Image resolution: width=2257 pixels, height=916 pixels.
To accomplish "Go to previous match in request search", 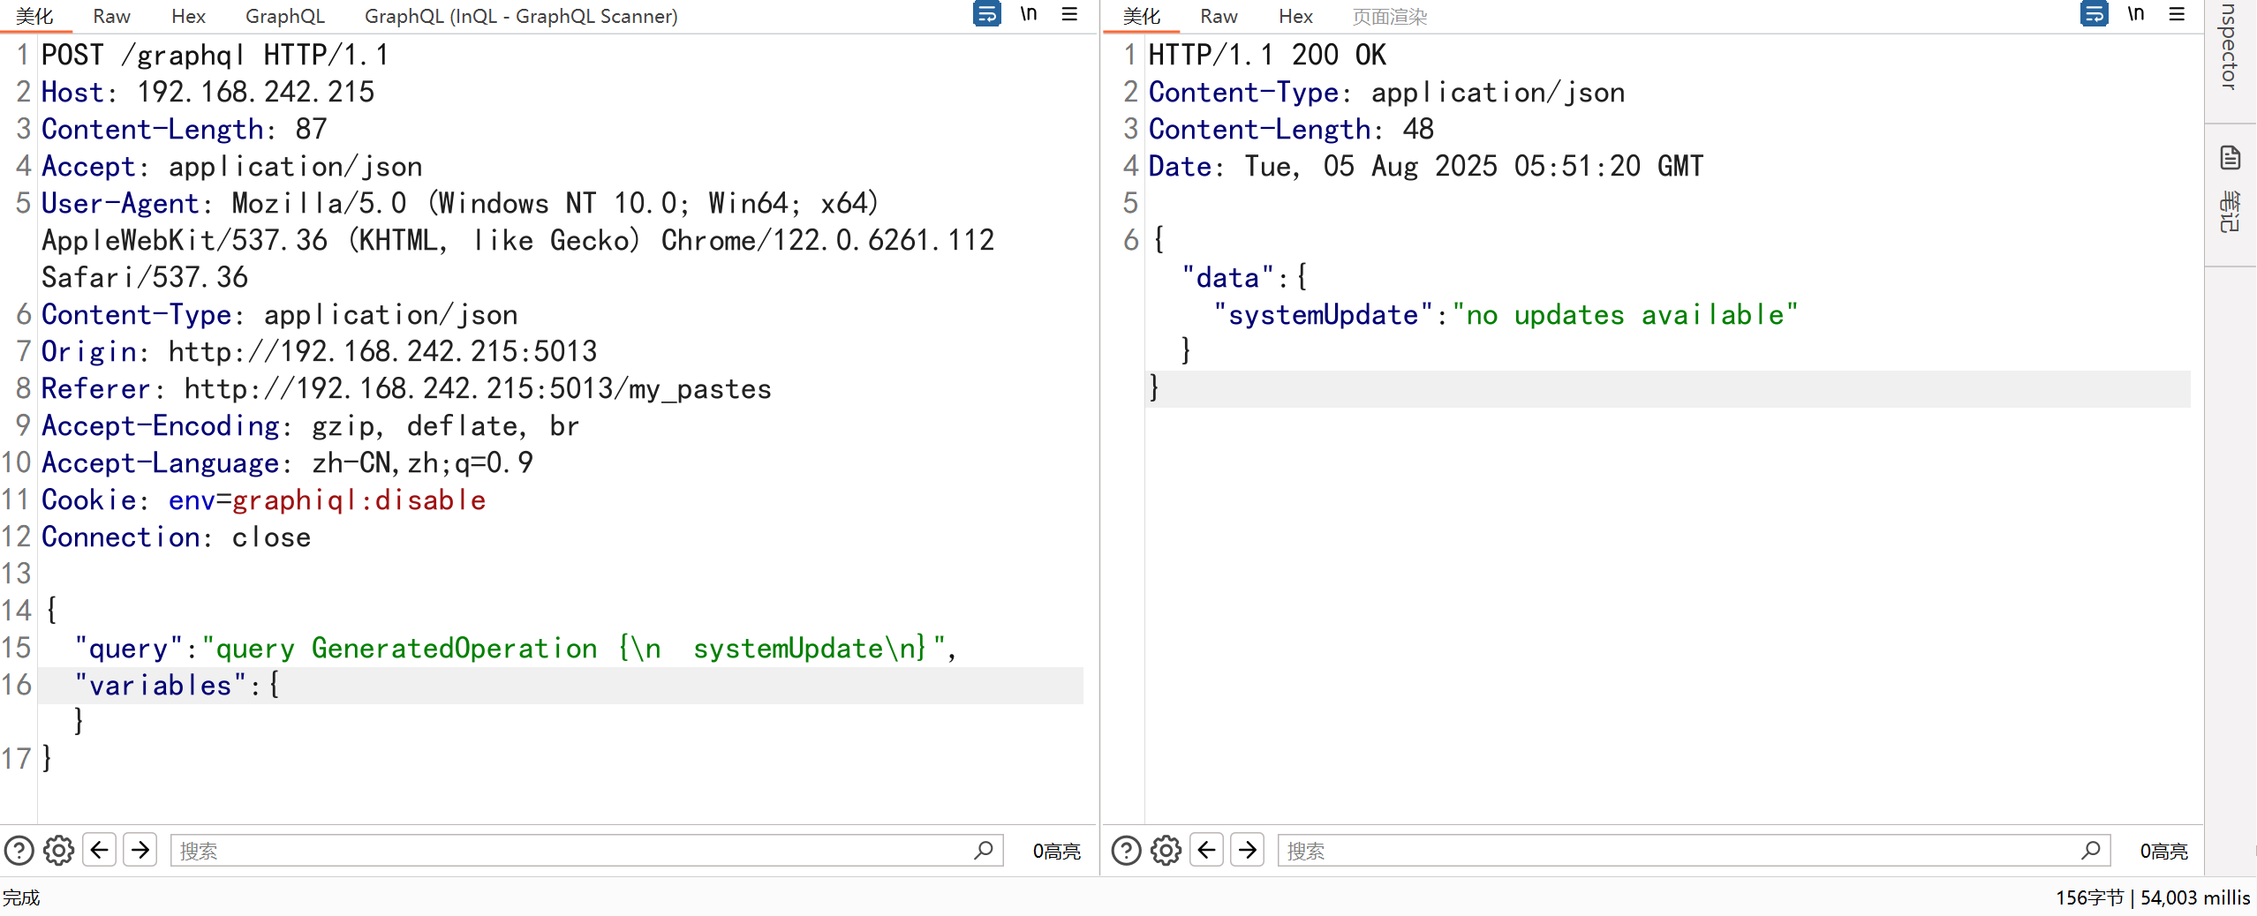I will [x=100, y=851].
